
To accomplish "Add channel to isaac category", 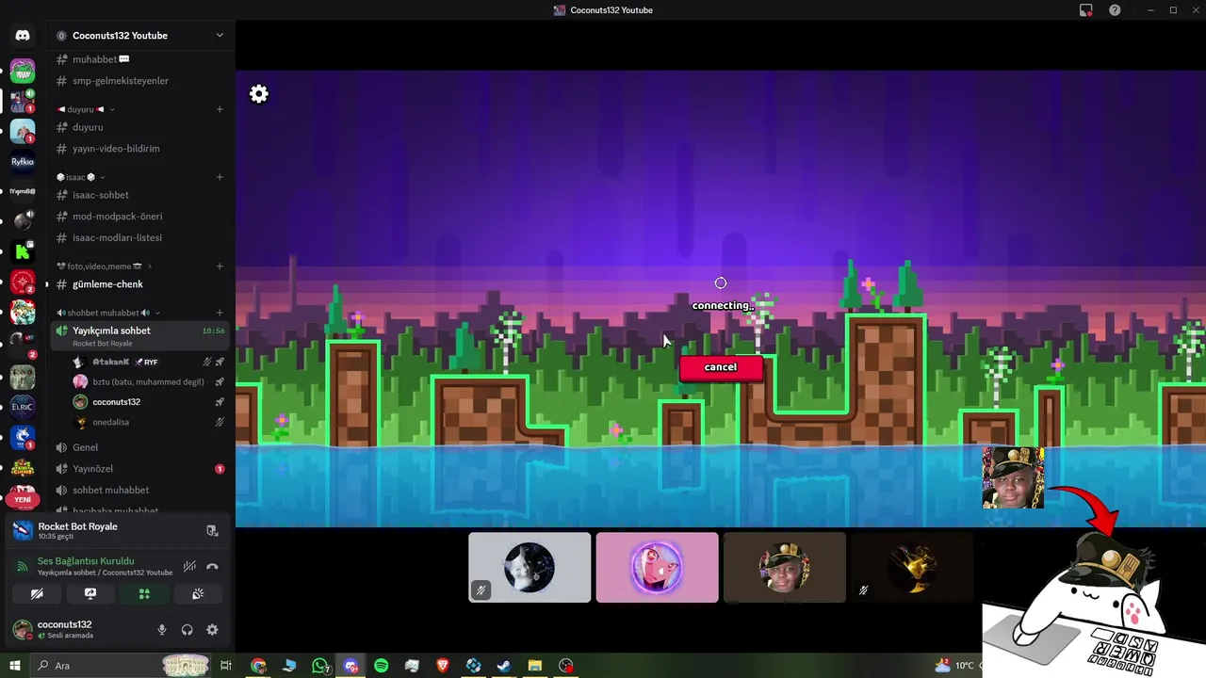I will (x=220, y=177).
